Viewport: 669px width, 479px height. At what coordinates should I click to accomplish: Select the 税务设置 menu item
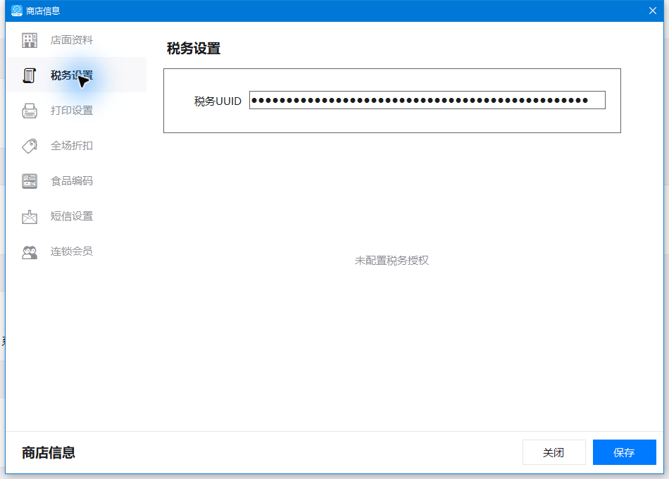click(x=76, y=75)
